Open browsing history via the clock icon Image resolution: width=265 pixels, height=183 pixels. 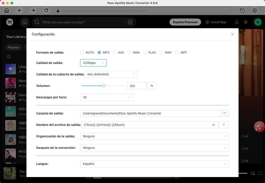coord(242,11)
